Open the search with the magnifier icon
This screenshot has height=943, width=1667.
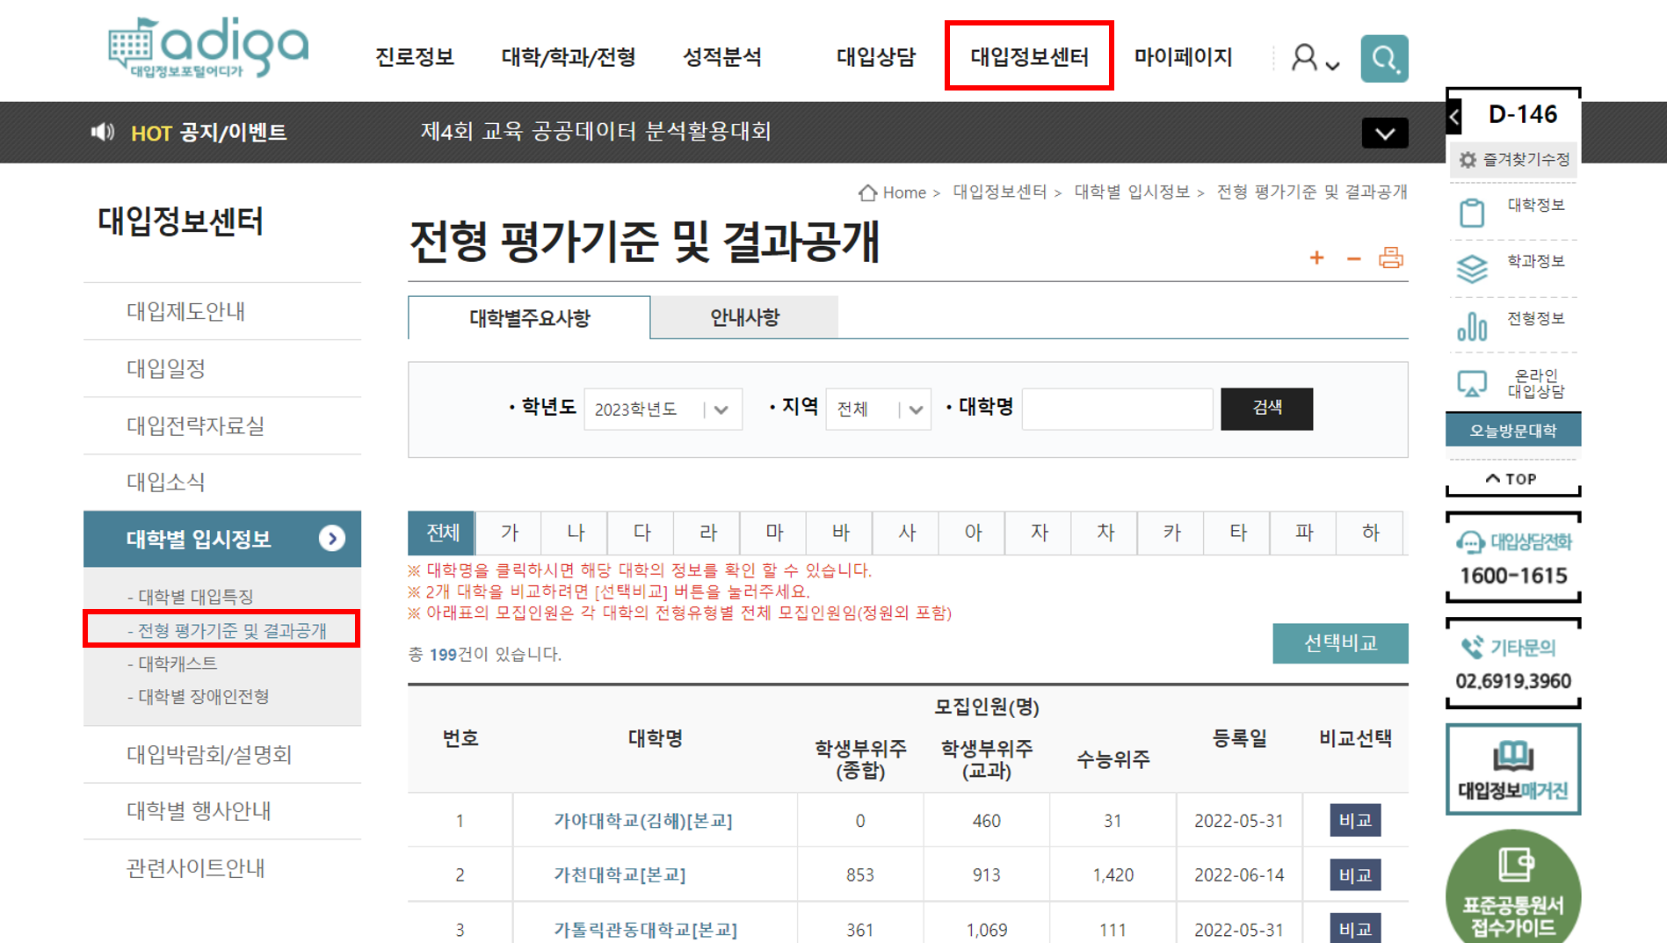1382,58
